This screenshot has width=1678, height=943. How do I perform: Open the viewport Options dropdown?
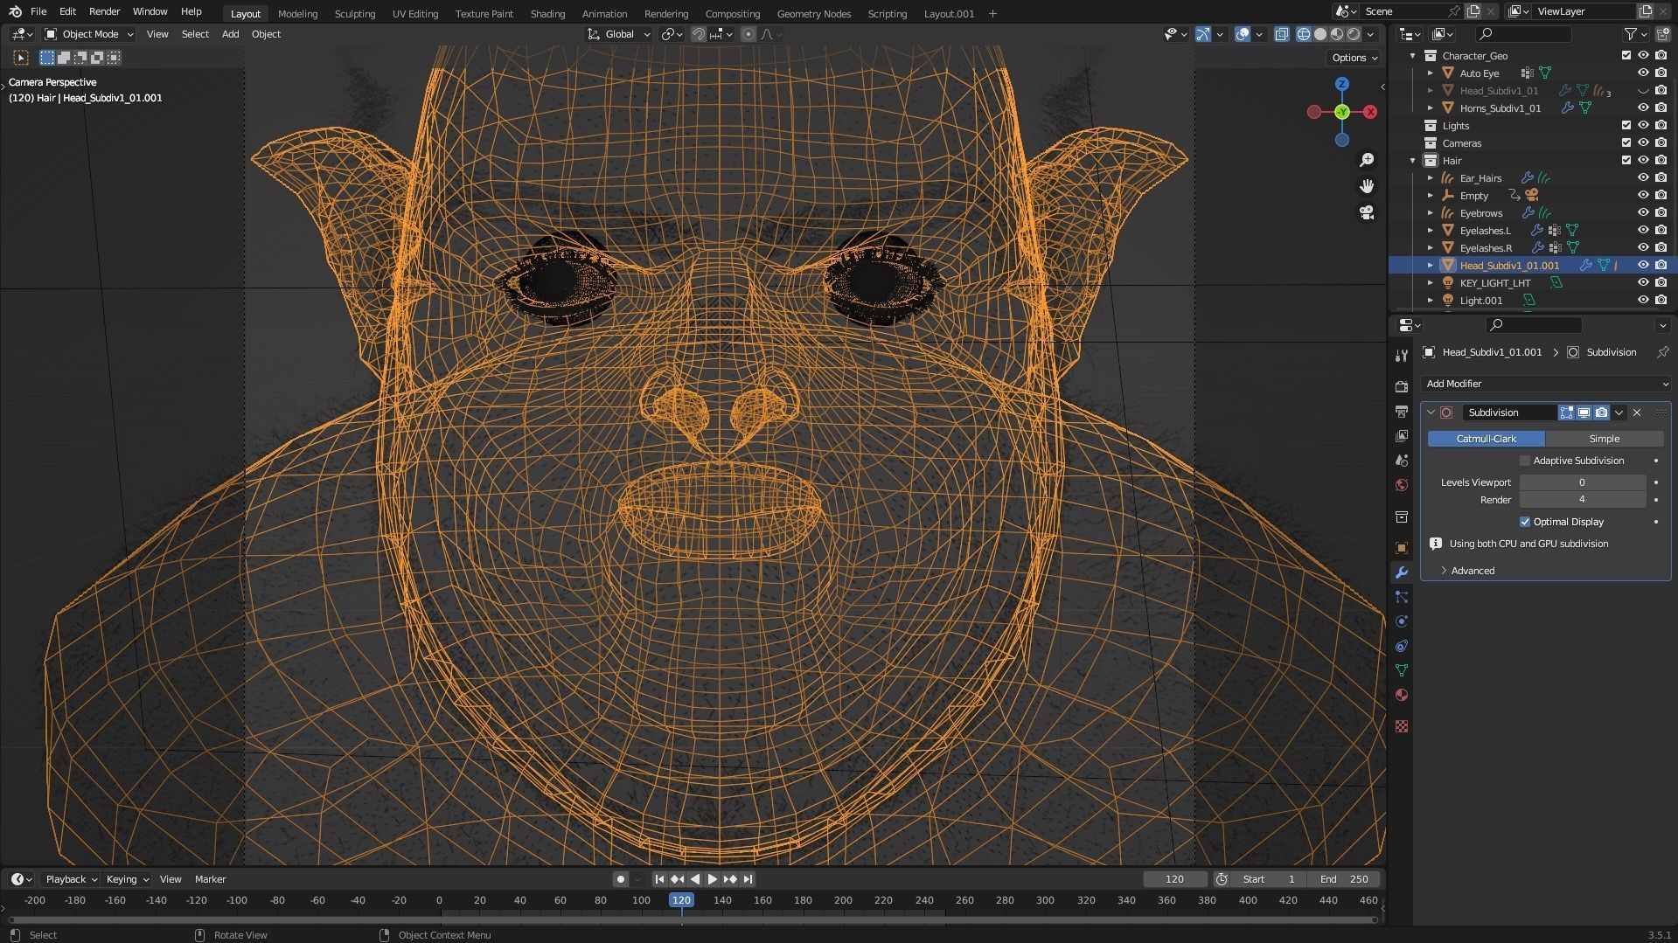point(1354,58)
